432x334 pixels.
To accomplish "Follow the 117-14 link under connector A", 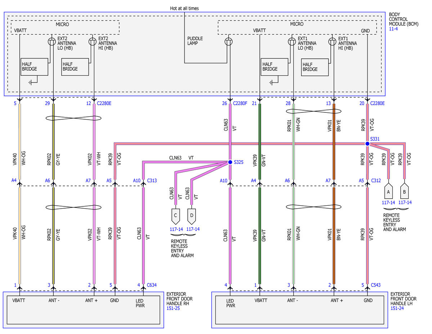I will 388,202.
